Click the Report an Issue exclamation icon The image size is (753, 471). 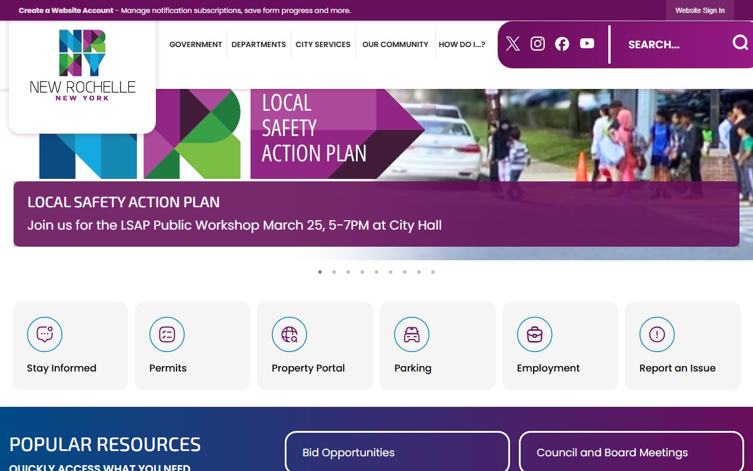(657, 334)
